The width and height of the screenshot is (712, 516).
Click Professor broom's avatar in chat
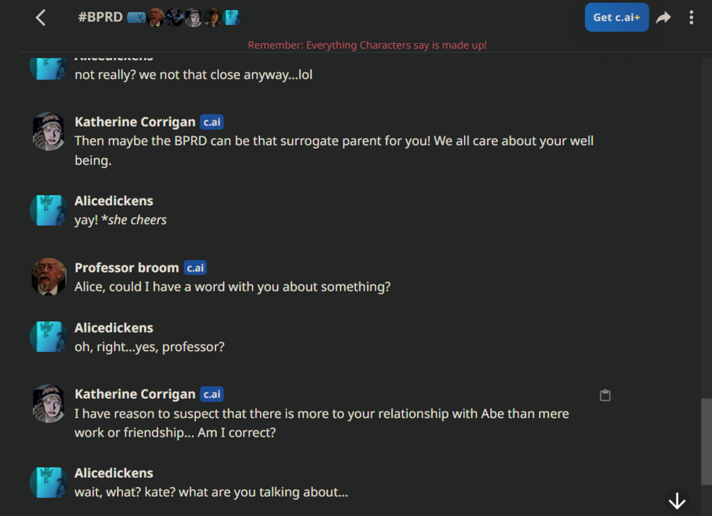pyautogui.click(x=49, y=277)
